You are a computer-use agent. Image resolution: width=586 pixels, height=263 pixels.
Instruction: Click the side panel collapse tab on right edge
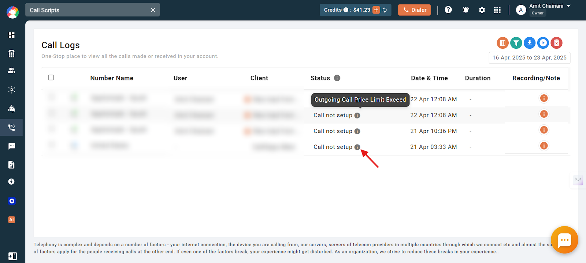coord(578,180)
